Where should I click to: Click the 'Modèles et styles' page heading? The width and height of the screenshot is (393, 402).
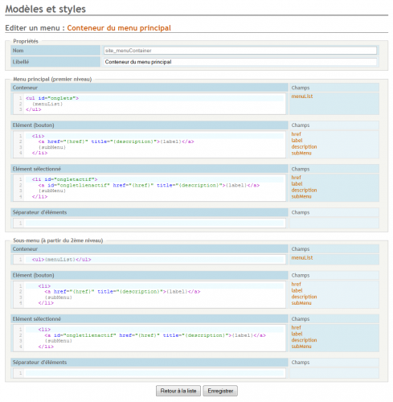pyautogui.click(x=46, y=9)
